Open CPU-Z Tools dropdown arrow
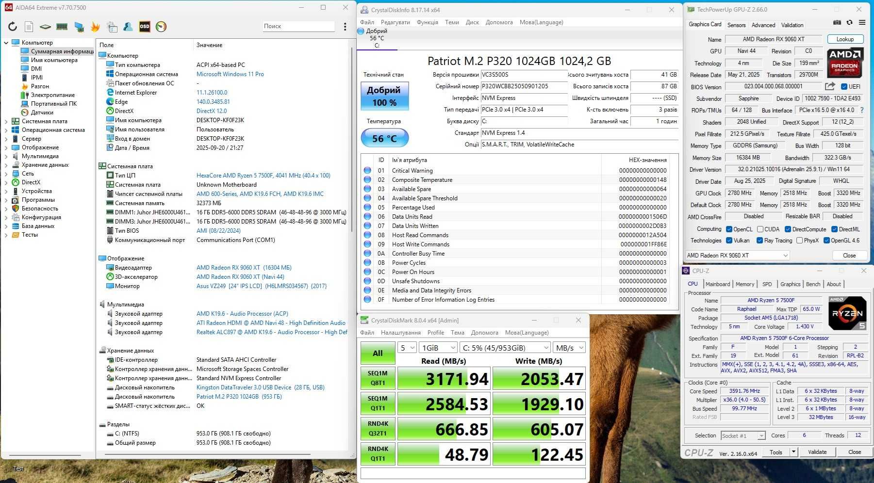The width and height of the screenshot is (874, 483). coord(793,452)
